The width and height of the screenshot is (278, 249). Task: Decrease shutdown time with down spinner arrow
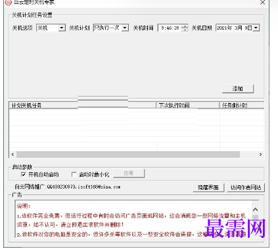(185, 30)
